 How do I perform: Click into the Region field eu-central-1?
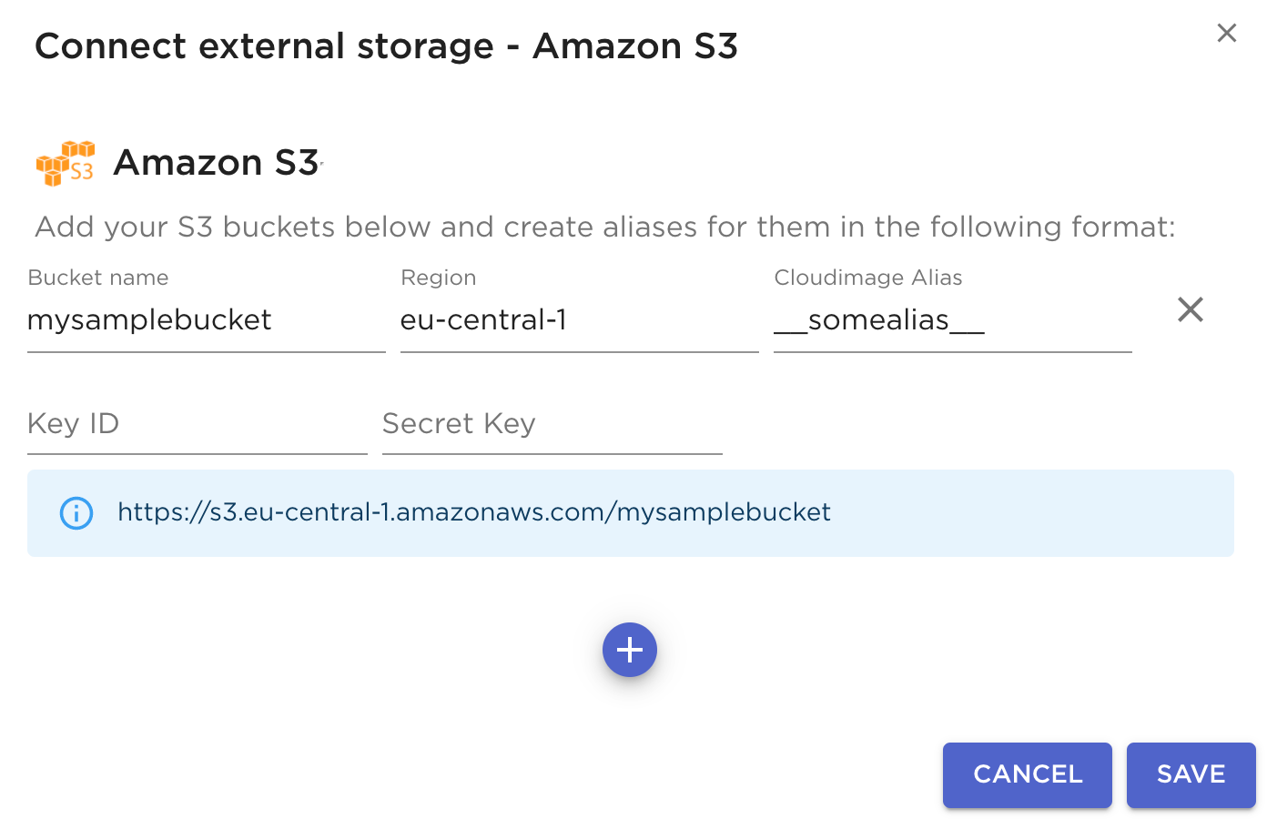579,320
